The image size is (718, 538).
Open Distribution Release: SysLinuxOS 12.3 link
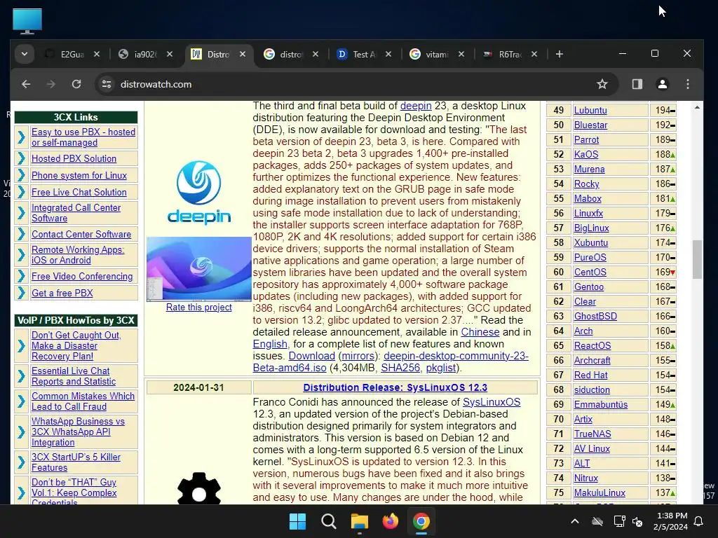tap(395, 387)
